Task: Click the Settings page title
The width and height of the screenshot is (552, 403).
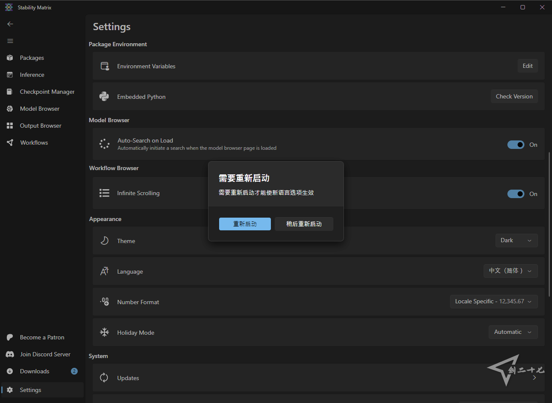Action: [x=112, y=27]
